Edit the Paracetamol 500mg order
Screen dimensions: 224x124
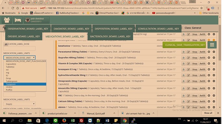pos(188,52)
